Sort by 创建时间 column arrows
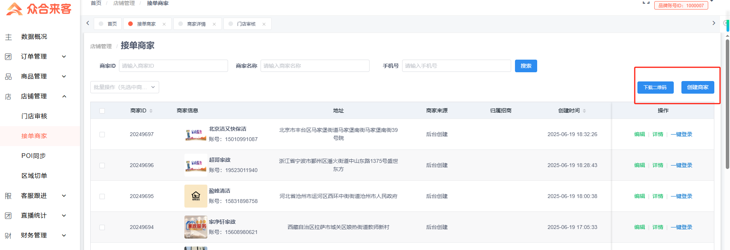This screenshot has height=250, width=730. [584, 111]
